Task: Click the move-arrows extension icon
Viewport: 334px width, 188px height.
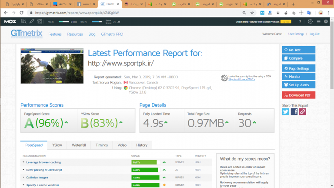Action: point(301,13)
